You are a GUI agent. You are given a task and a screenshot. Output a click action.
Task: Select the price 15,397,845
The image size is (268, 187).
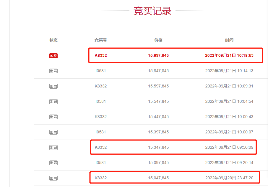[x=158, y=132]
